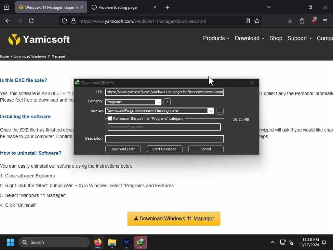Viewport: 333px width, 250px height.
Task: Open Firefox from the taskbar
Action: pyautogui.click(x=98, y=242)
